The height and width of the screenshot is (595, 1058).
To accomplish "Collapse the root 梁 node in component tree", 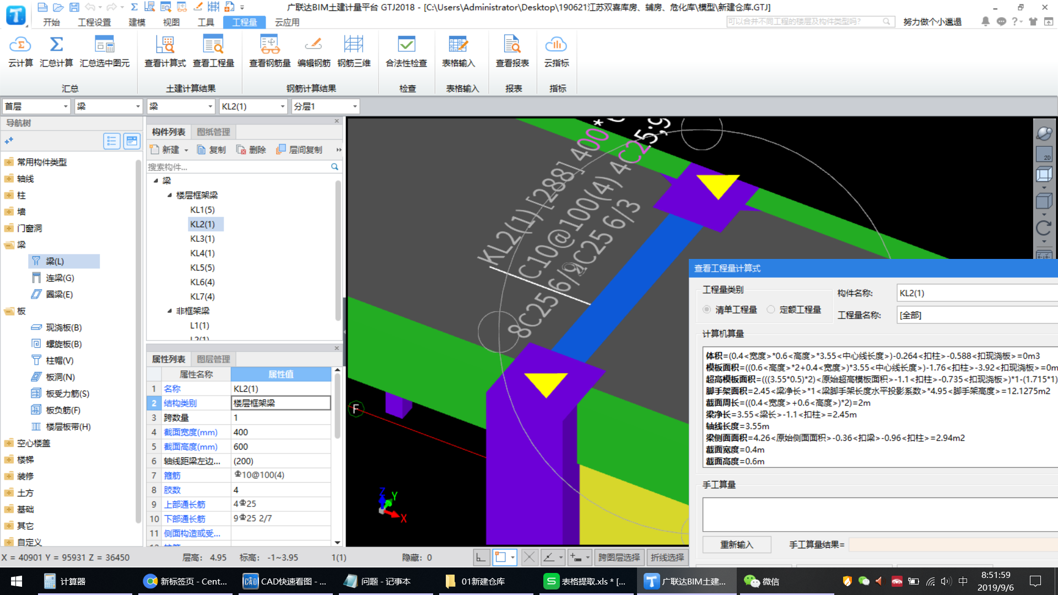I will (156, 181).
